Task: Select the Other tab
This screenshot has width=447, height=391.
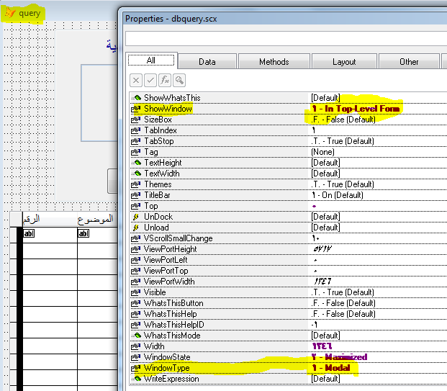Action: coord(409,62)
